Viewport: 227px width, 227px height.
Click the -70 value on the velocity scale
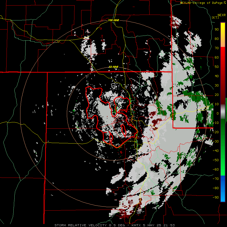point(216,179)
